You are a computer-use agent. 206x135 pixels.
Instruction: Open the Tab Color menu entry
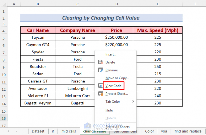(x=116, y=102)
